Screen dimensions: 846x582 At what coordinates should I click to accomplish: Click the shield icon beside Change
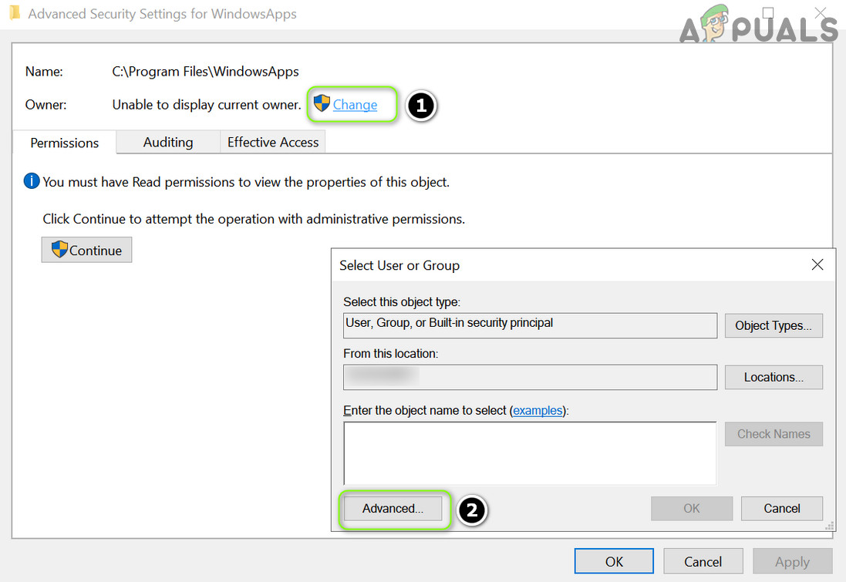point(322,103)
